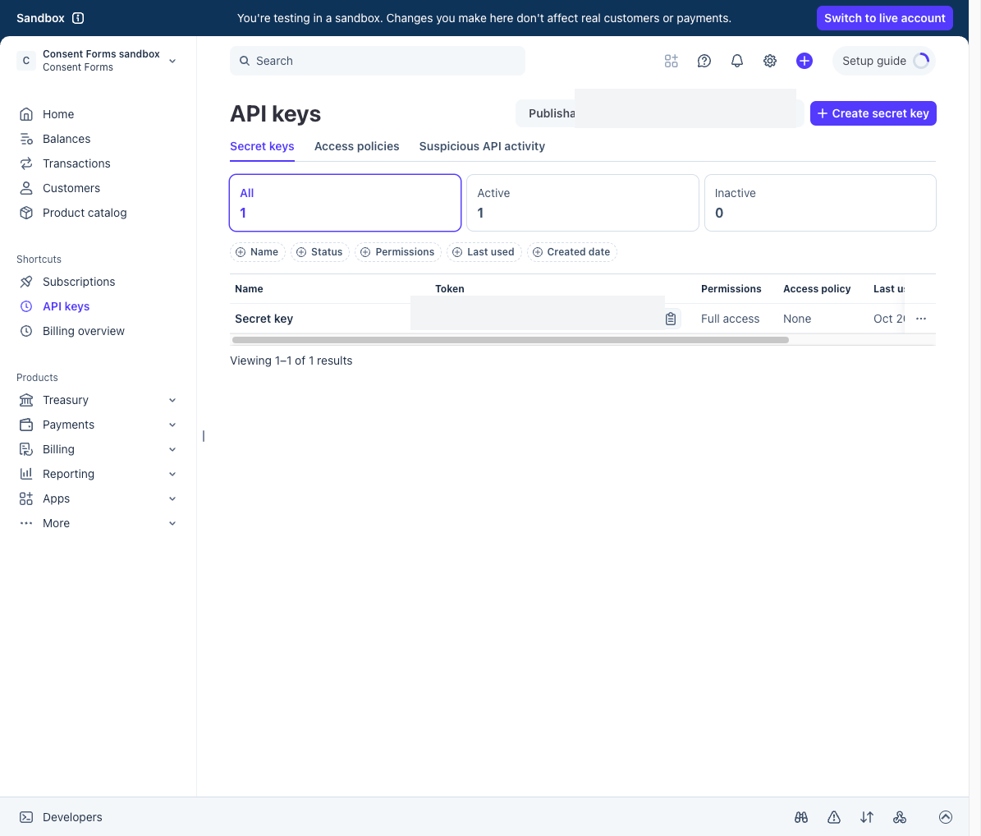This screenshot has width=981, height=836.
Task: Click the Product catalog box icon
Action: (26, 213)
